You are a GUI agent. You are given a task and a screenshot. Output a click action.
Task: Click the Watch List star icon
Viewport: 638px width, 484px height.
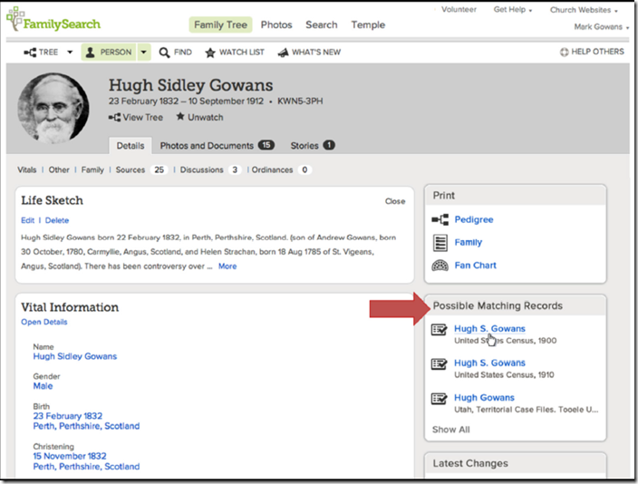pyautogui.click(x=210, y=53)
